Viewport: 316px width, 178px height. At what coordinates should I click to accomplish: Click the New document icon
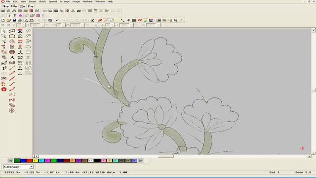pyautogui.click(x=3, y=20)
